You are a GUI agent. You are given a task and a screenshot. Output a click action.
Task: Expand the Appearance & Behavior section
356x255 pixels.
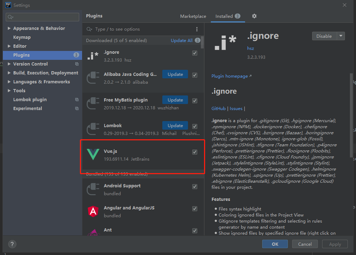coord(9,28)
